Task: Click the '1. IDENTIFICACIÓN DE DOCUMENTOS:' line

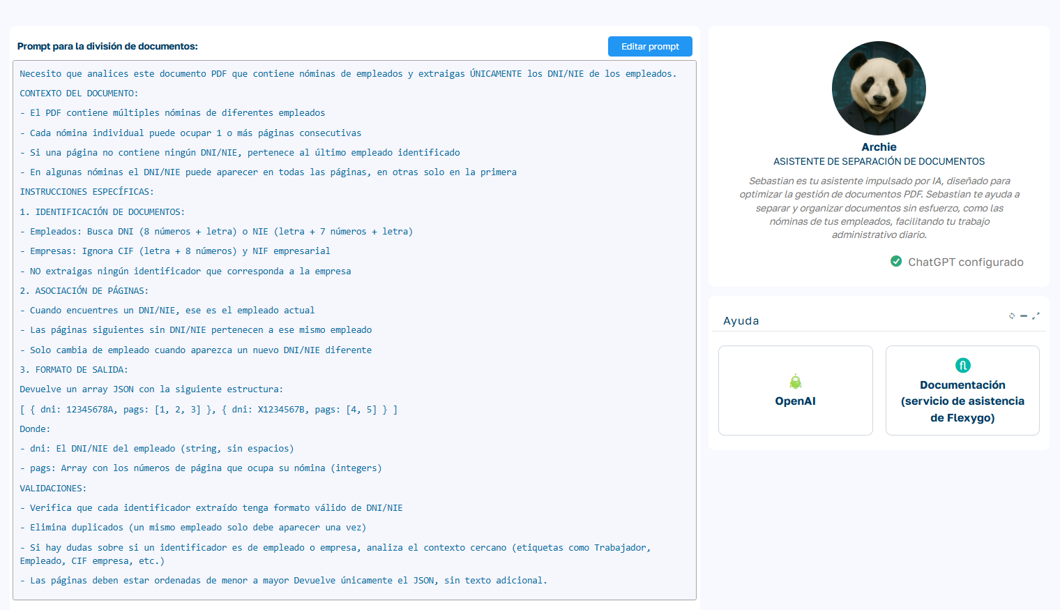Action: coord(102,211)
